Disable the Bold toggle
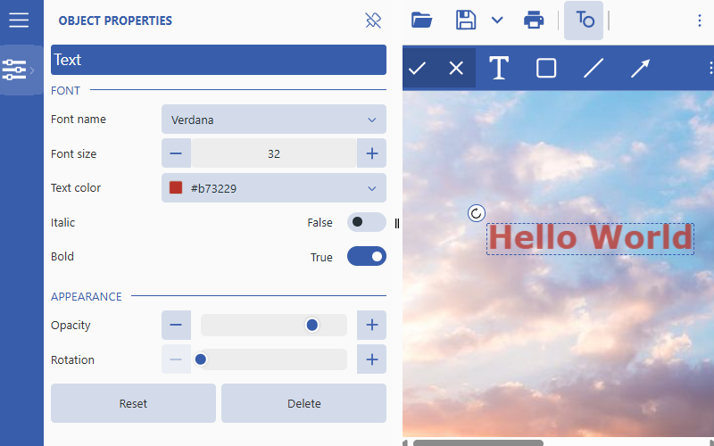 click(367, 257)
